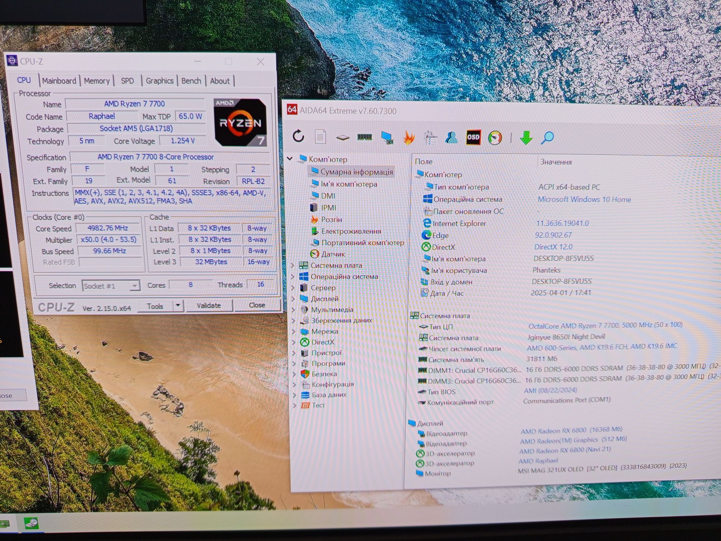Screen dimensions: 721x541
Task: Open the magnifier search icon in AIDA64
Action: coord(547,138)
